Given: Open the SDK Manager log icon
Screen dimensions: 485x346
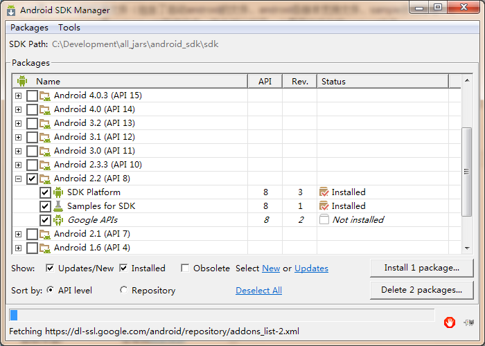Looking at the screenshot, I should [x=469, y=322].
